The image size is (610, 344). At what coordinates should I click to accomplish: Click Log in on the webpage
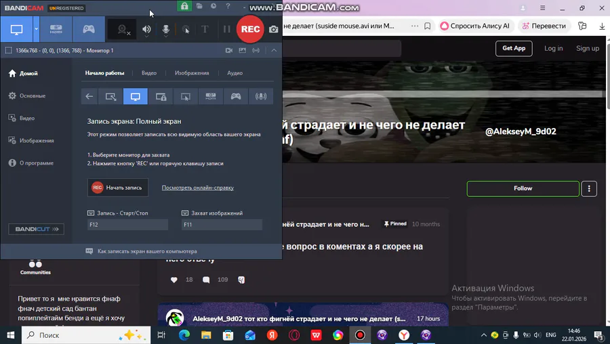coord(553,48)
